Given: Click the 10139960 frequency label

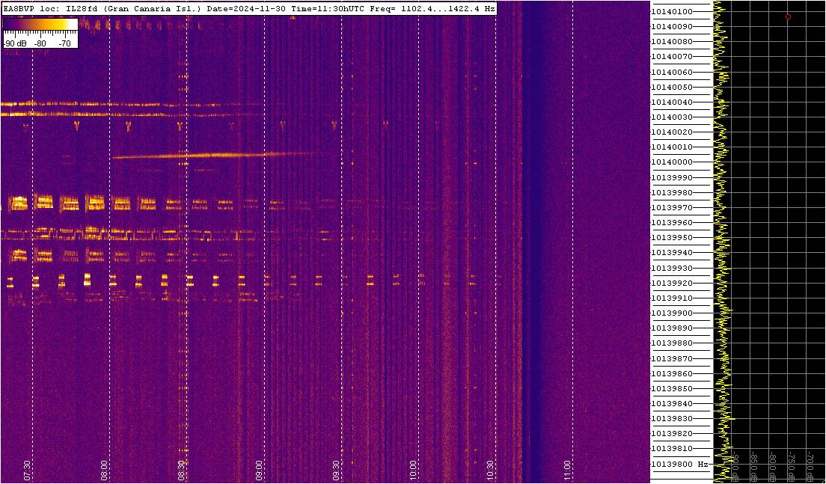Looking at the screenshot, I should click(x=672, y=223).
